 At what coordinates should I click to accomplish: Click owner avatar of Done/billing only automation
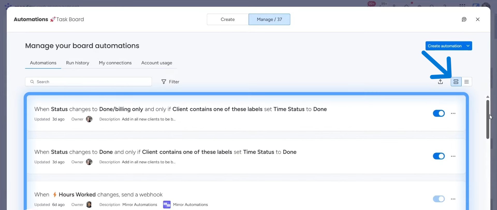89,119
